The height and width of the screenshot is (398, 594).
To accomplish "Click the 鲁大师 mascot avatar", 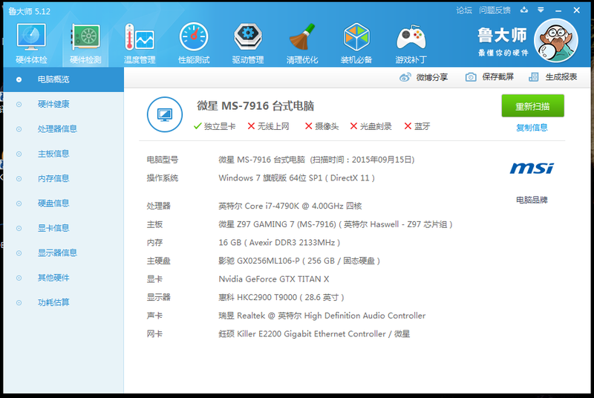I will 555,41.
